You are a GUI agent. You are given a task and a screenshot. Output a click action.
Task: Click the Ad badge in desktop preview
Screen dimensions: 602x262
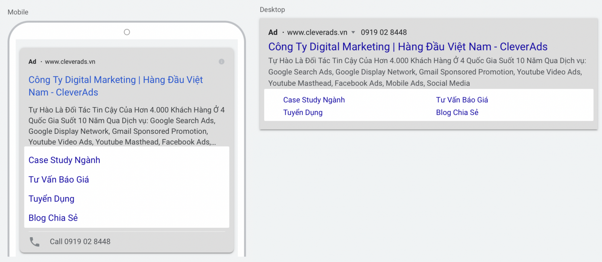point(273,32)
